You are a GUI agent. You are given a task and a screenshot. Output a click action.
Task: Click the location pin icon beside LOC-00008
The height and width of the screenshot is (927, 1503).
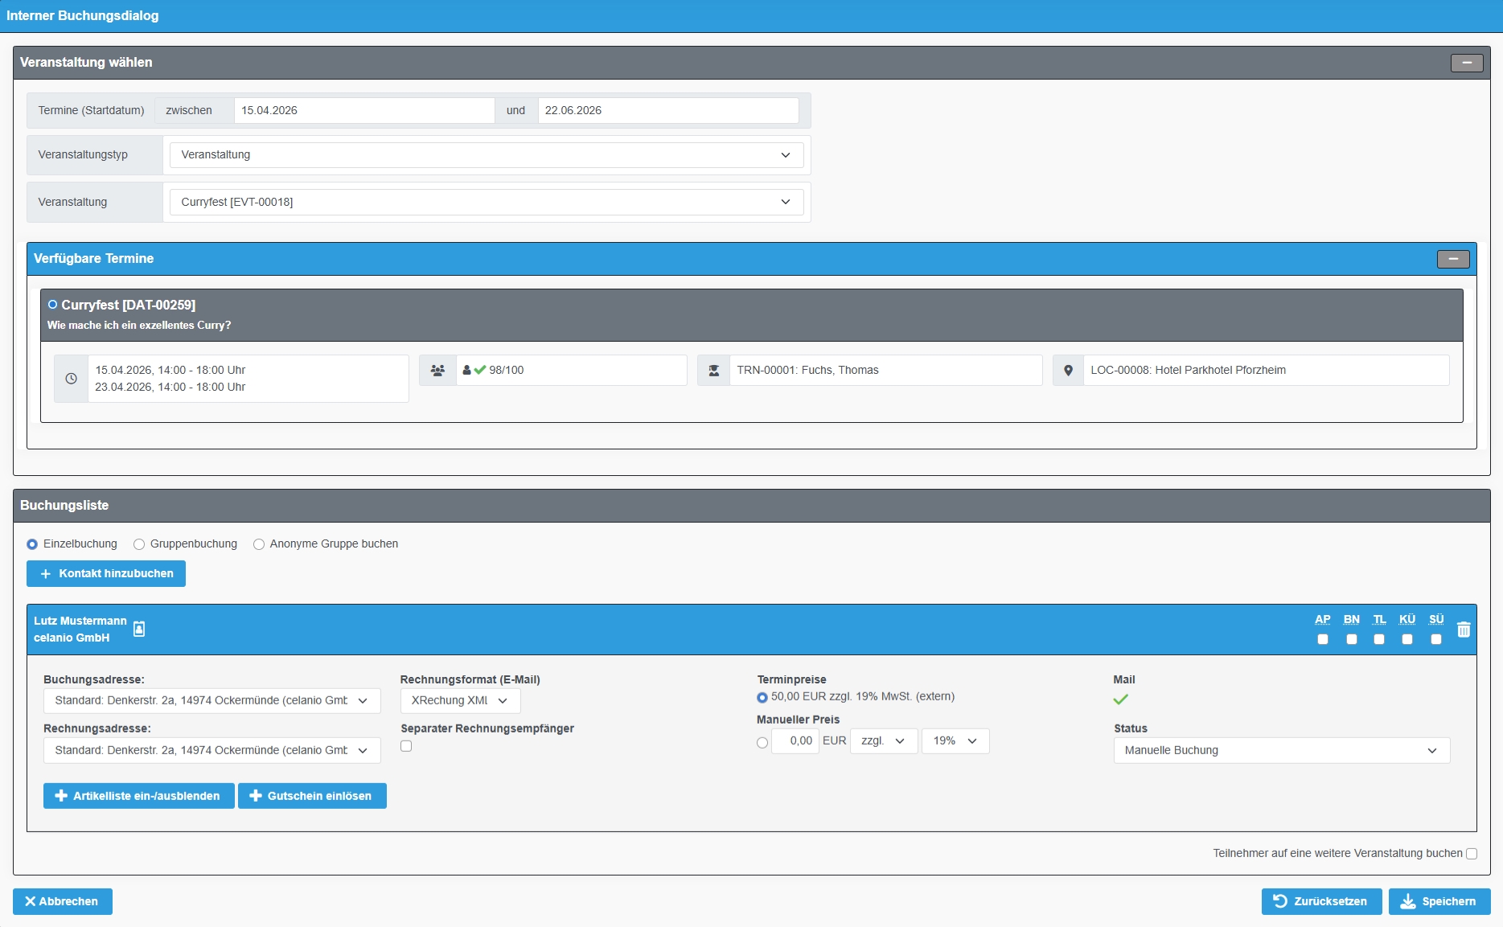click(1068, 371)
